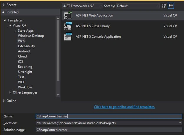Click the template tree scrollbar down arrow
The height and width of the screenshot is (135, 184).
coord(58,95)
